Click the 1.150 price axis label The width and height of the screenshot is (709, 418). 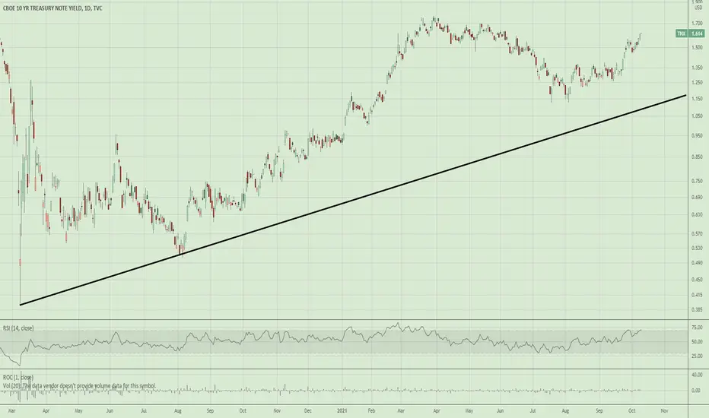point(697,99)
